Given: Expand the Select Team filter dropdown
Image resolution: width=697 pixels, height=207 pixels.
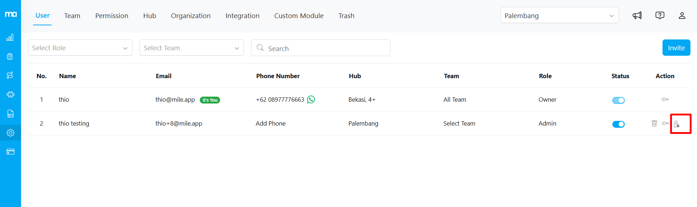Looking at the screenshot, I should [x=191, y=48].
